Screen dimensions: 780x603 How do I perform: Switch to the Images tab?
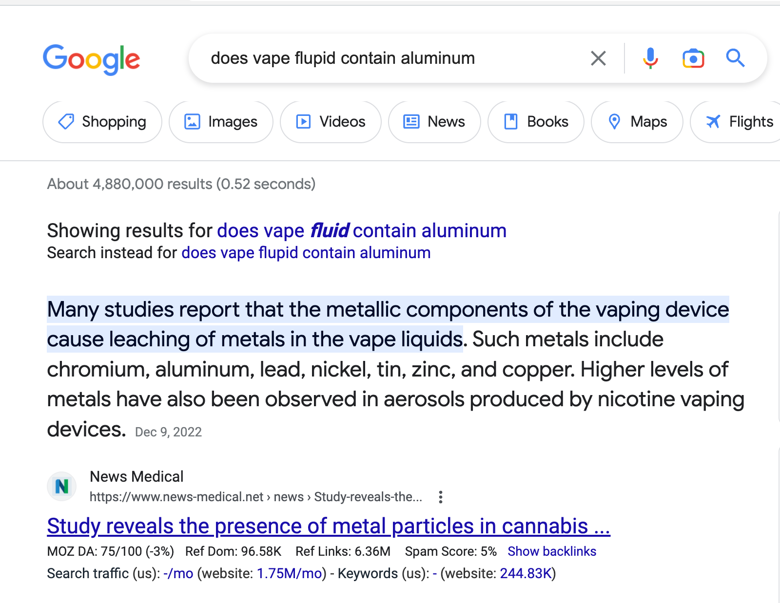pos(221,122)
